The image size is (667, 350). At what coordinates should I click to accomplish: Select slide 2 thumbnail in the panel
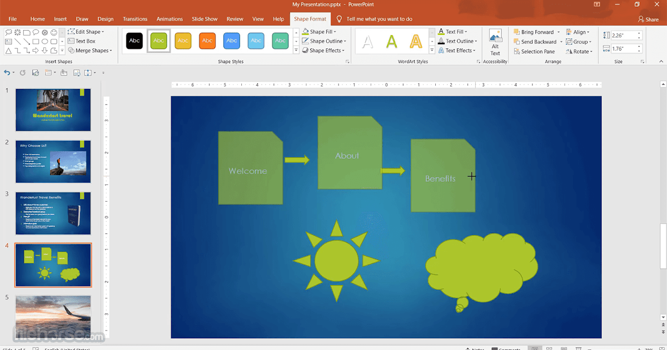(53, 161)
